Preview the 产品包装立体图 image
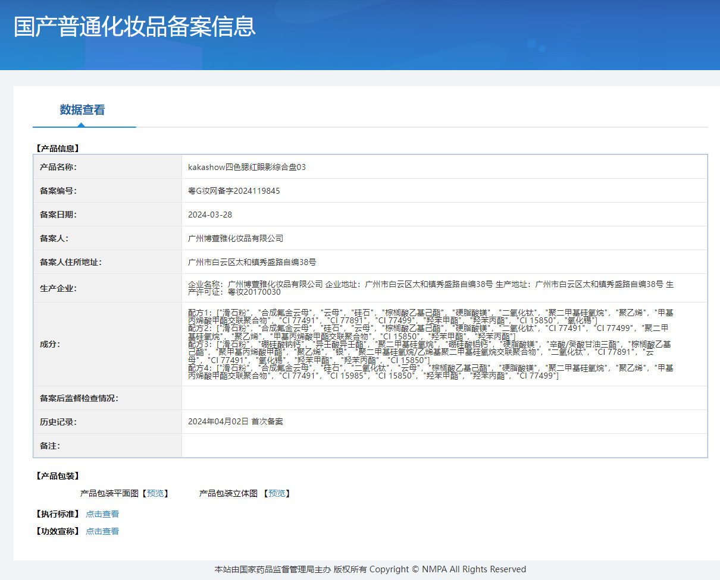 (277, 493)
